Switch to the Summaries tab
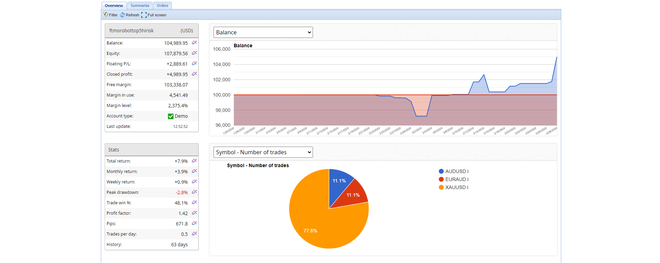 click(x=140, y=6)
